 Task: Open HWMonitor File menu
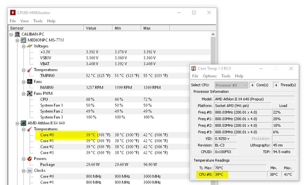[x=13, y=21]
